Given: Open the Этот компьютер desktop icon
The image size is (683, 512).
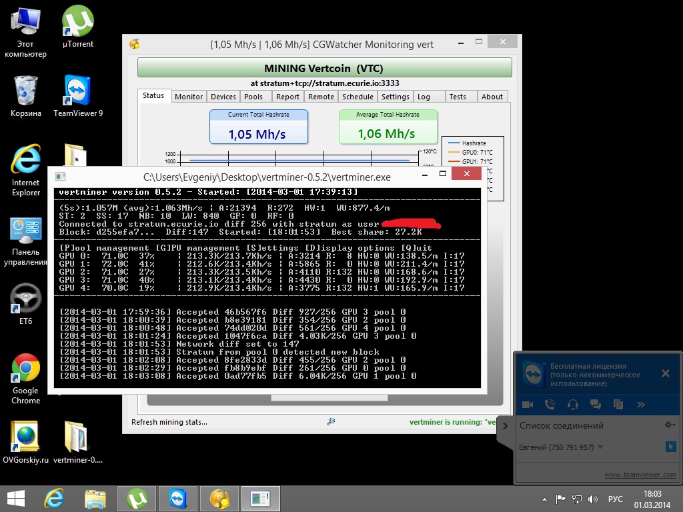Looking at the screenshot, I should pyautogui.click(x=25, y=32).
